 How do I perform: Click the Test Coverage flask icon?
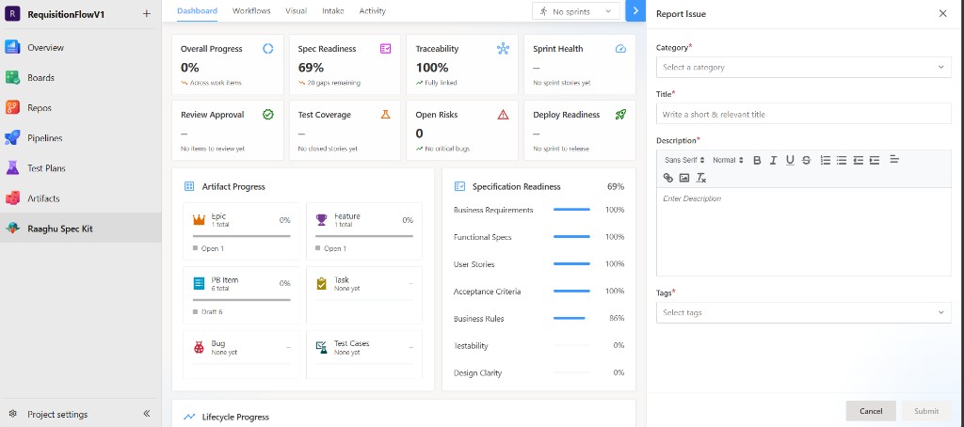coord(385,115)
